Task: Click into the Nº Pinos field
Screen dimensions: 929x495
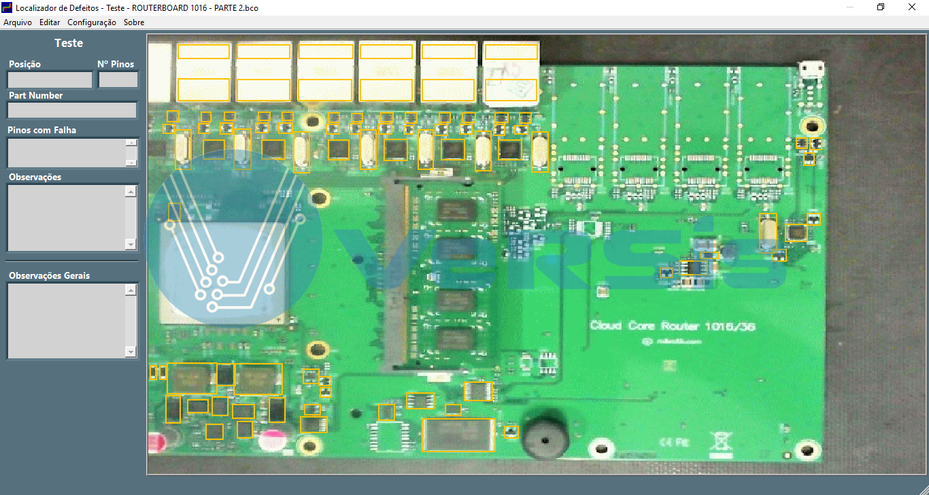Action: pos(118,80)
